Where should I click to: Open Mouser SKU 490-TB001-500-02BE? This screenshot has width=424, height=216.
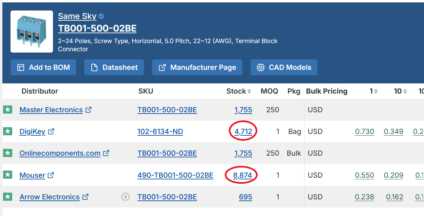coord(176,175)
